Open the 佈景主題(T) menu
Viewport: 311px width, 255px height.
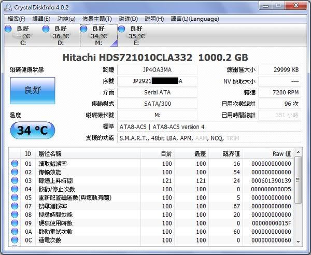click(97, 19)
